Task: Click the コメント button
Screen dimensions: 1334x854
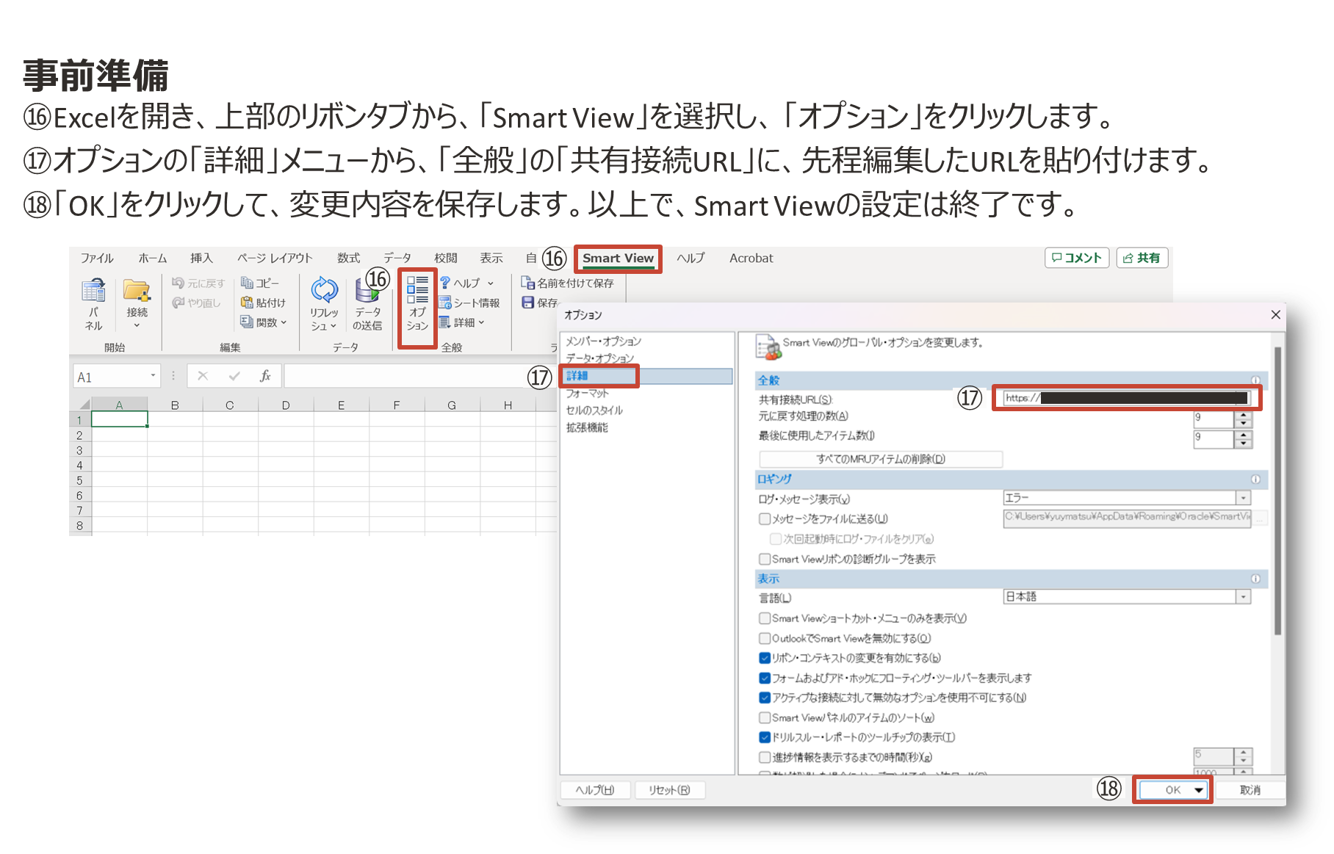Action: tap(1076, 258)
